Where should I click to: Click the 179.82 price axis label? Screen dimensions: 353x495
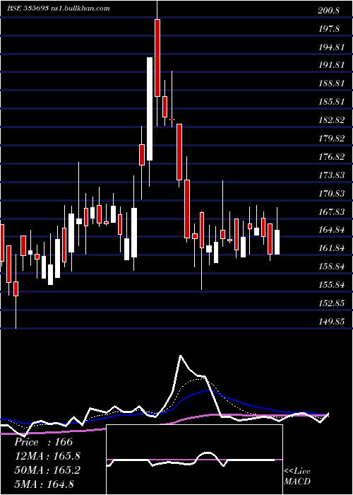330,139
